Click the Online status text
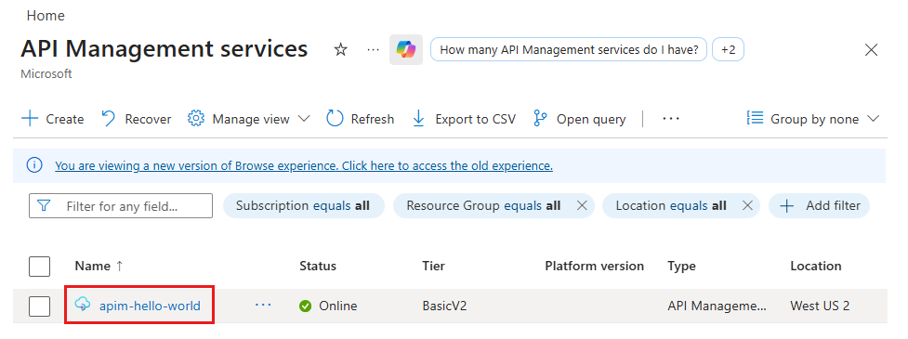Image resolution: width=908 pixels, height=339 pixels. (x=338, y=306)
